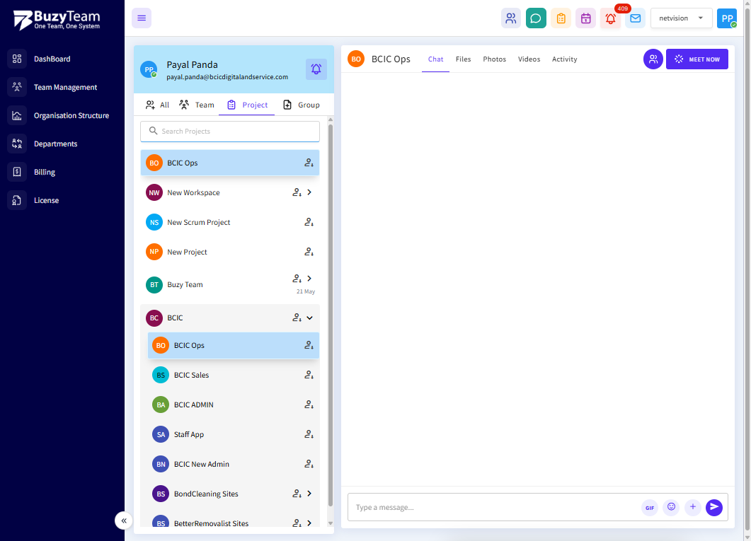The image size is (751, 541).
Task: Open Team Management in sidebar
Action: click(65, 87)
